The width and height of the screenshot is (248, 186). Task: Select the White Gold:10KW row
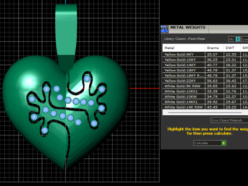[x=205, y=97]
